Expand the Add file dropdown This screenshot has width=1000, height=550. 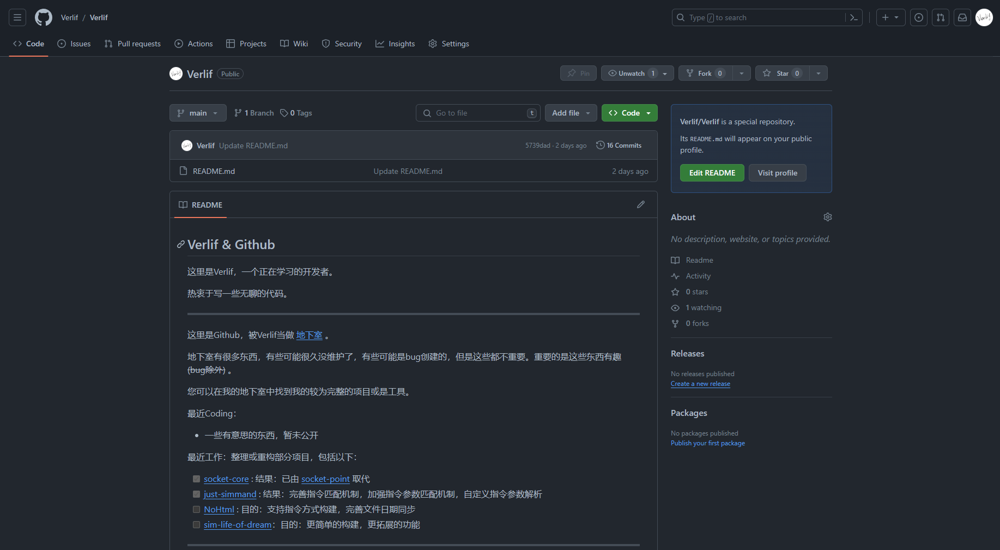pos(571,113)
